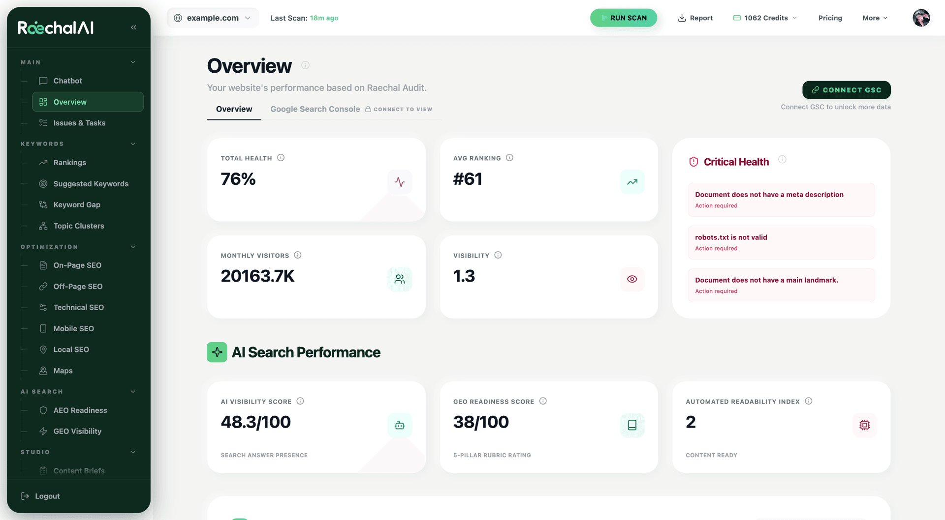This screenshot has height=520, width=945.
Task: Click the shield alert icon beside Critical Health
Action: (x=693, y=162)
